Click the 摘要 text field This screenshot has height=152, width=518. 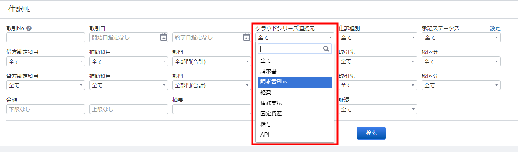point(212,110)
